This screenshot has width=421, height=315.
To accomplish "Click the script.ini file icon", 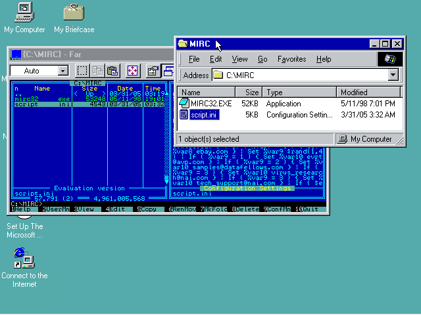I will pos(184,115).
